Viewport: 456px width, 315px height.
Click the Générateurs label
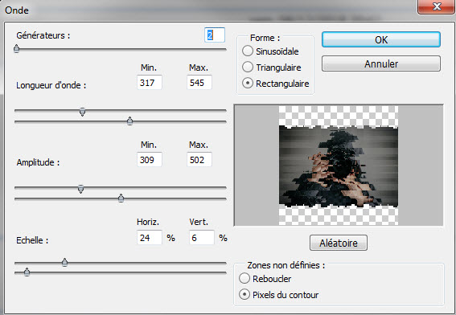pos(43,35)
